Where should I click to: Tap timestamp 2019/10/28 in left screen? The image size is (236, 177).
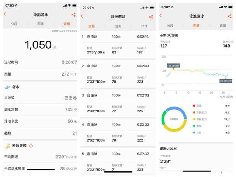click(x=64, y=31)
